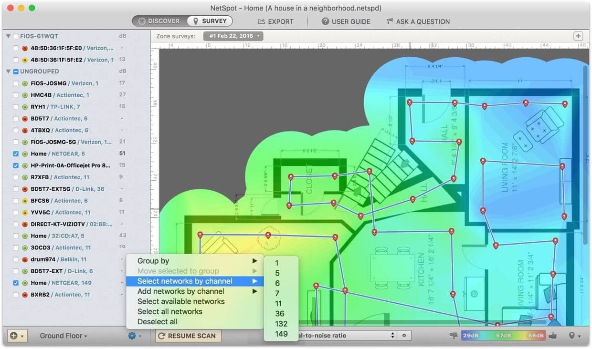Open the #1 Feb 22, 2016 survey dropdown
Image resolution: width=592 pixels, height=349 pixels.
(233, 36)
